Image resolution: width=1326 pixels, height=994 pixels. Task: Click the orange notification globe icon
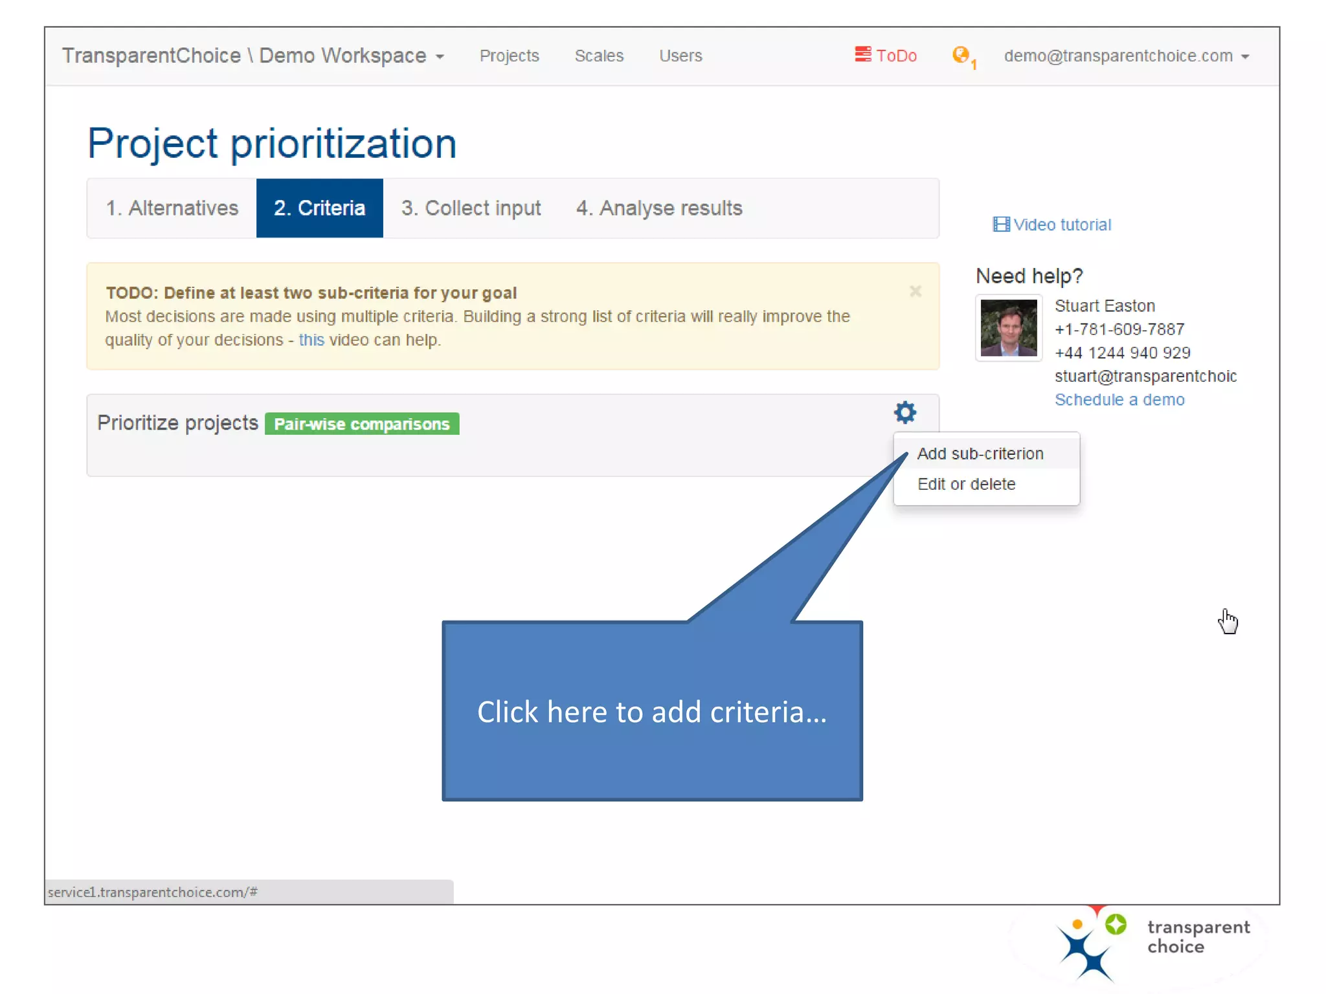[x=961, y=55]
